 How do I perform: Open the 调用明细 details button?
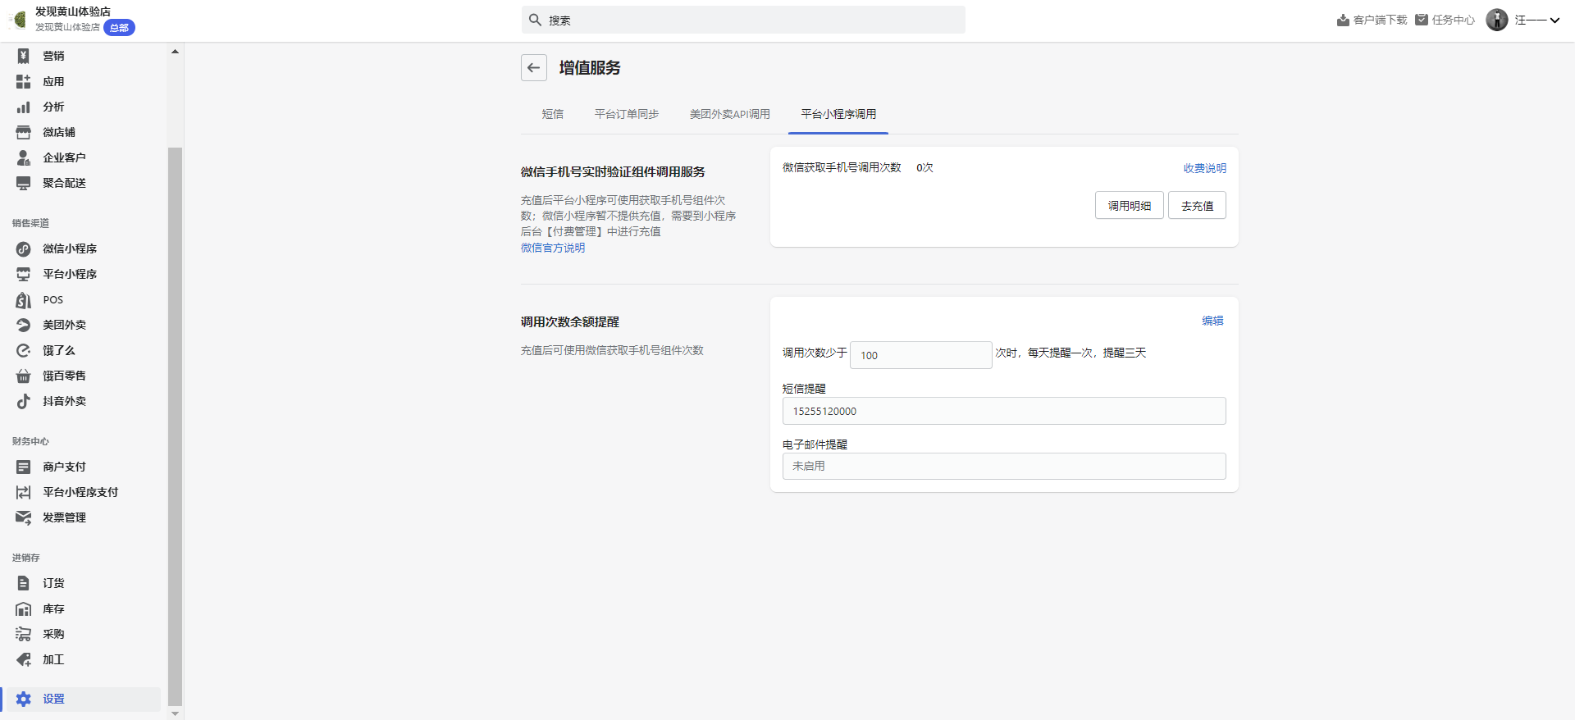1130,205
